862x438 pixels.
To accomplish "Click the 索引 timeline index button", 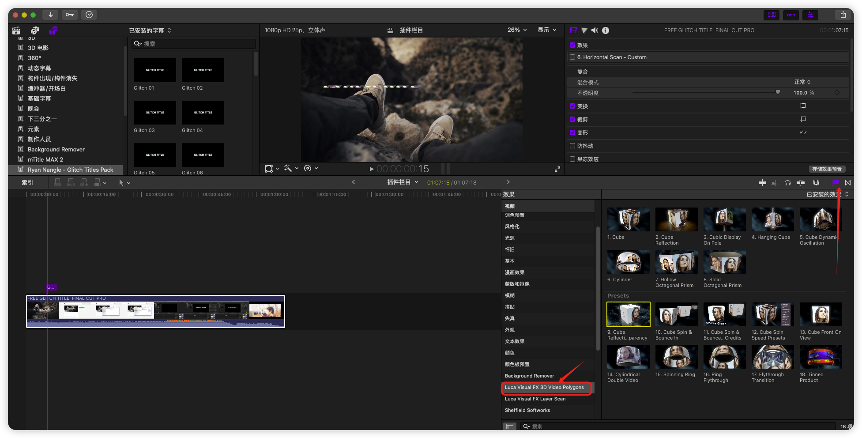I will pyautogui.click(x=27, y=182).
